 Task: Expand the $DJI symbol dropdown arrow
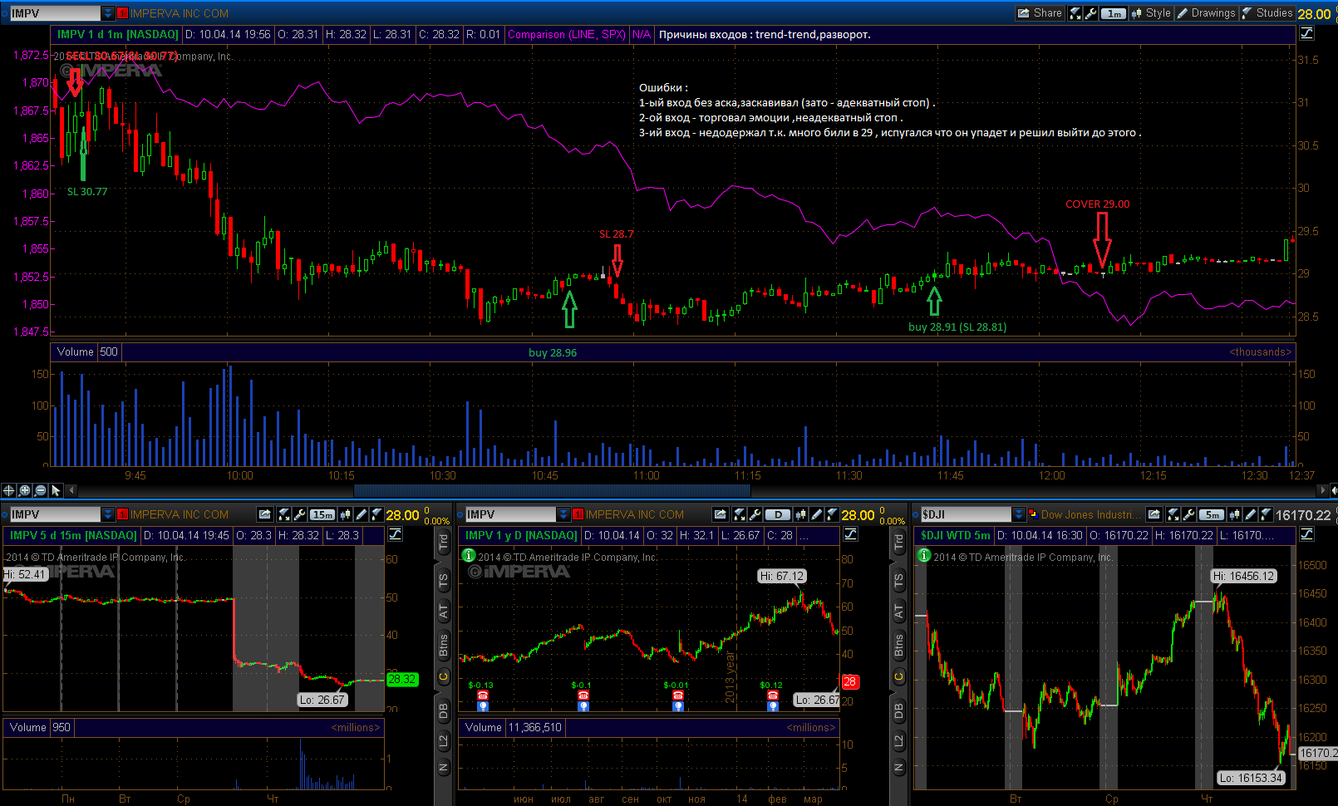[x=1019, y=514]
